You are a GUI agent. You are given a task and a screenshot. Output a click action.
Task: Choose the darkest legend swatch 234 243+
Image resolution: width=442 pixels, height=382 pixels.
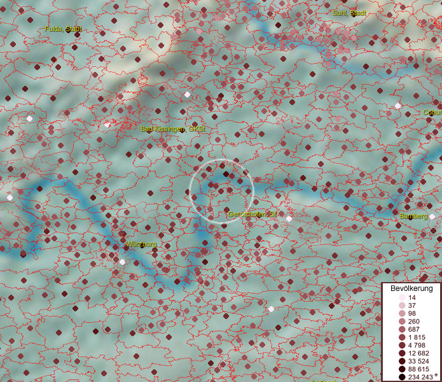[x=402, y=377]
